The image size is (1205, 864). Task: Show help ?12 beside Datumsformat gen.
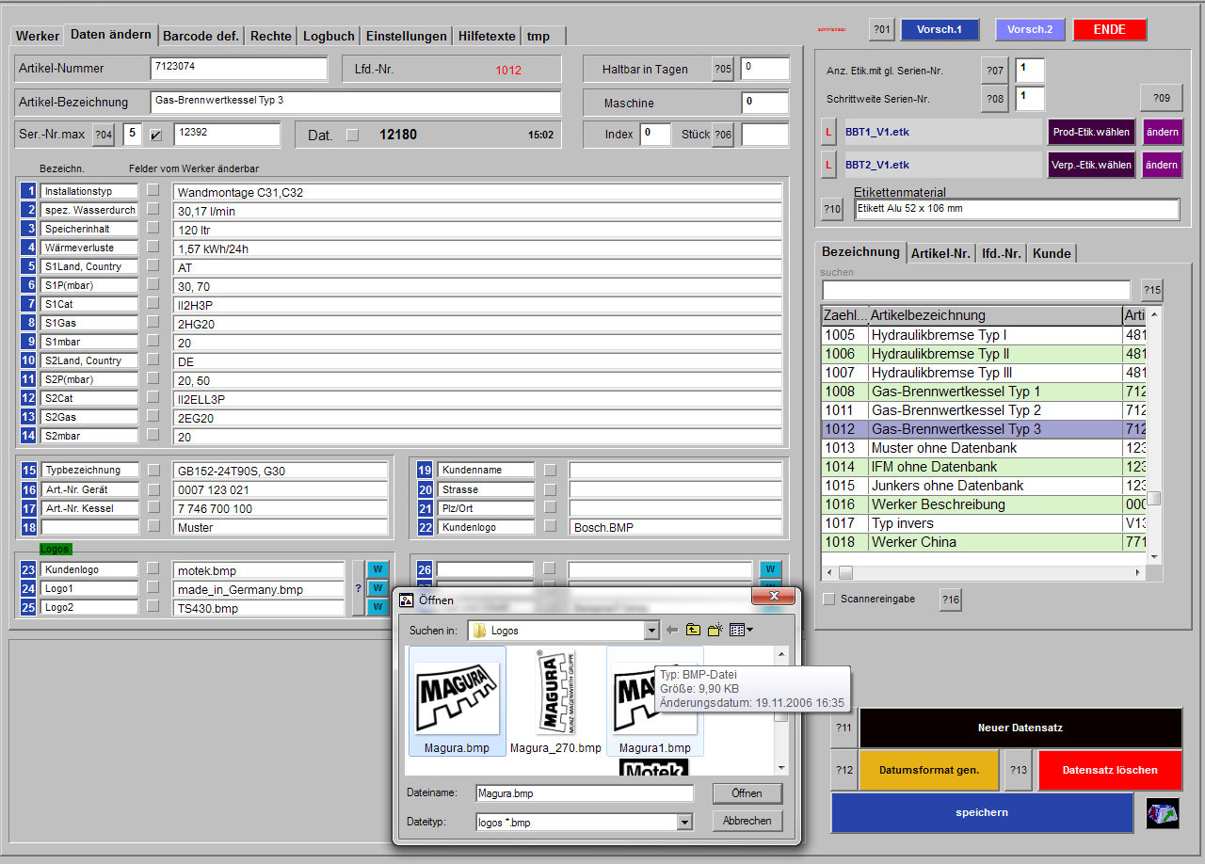point(843,770)
